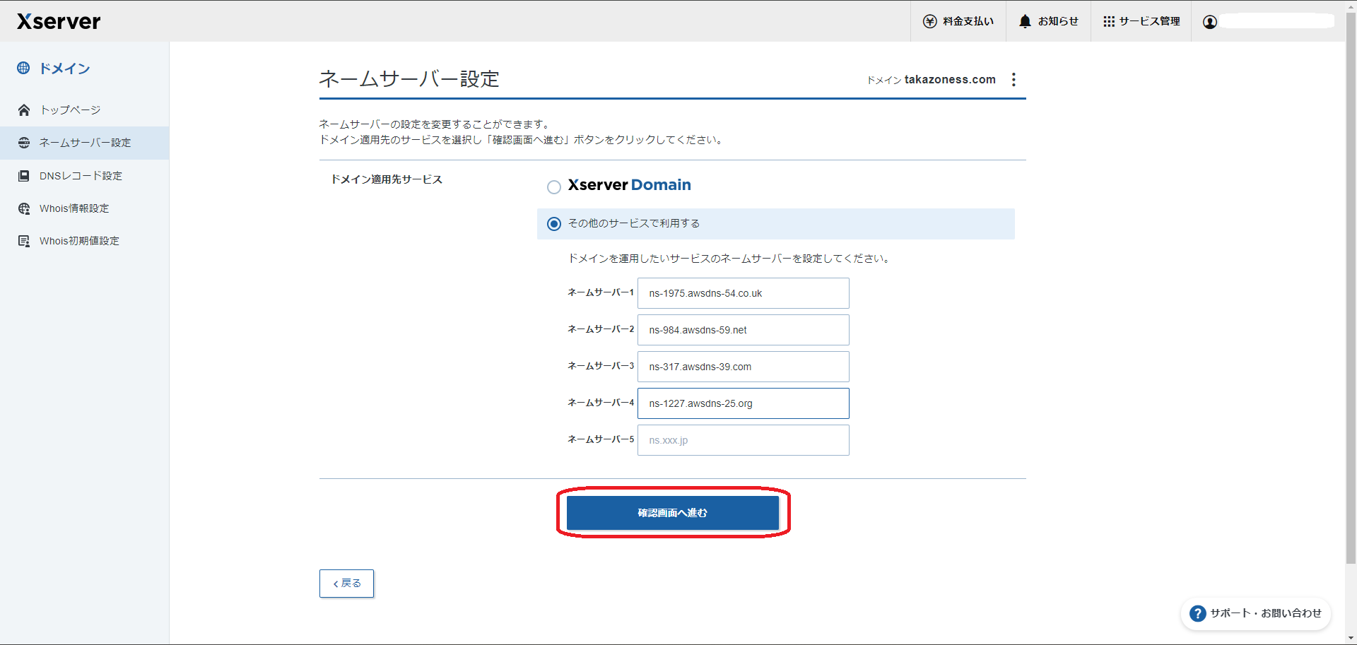This screenshot has width=1357, height=645.
Task: Click the ネームサーバー2 input field
Action: [x=744, y=330]
